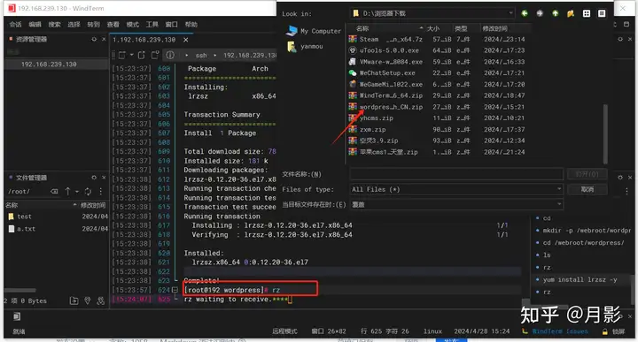
Task: Go to parent directory with green up arrow
Action: click(555, 13)
